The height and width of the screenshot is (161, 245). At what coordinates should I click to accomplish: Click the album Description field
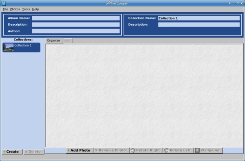click(x=76, y=24)
